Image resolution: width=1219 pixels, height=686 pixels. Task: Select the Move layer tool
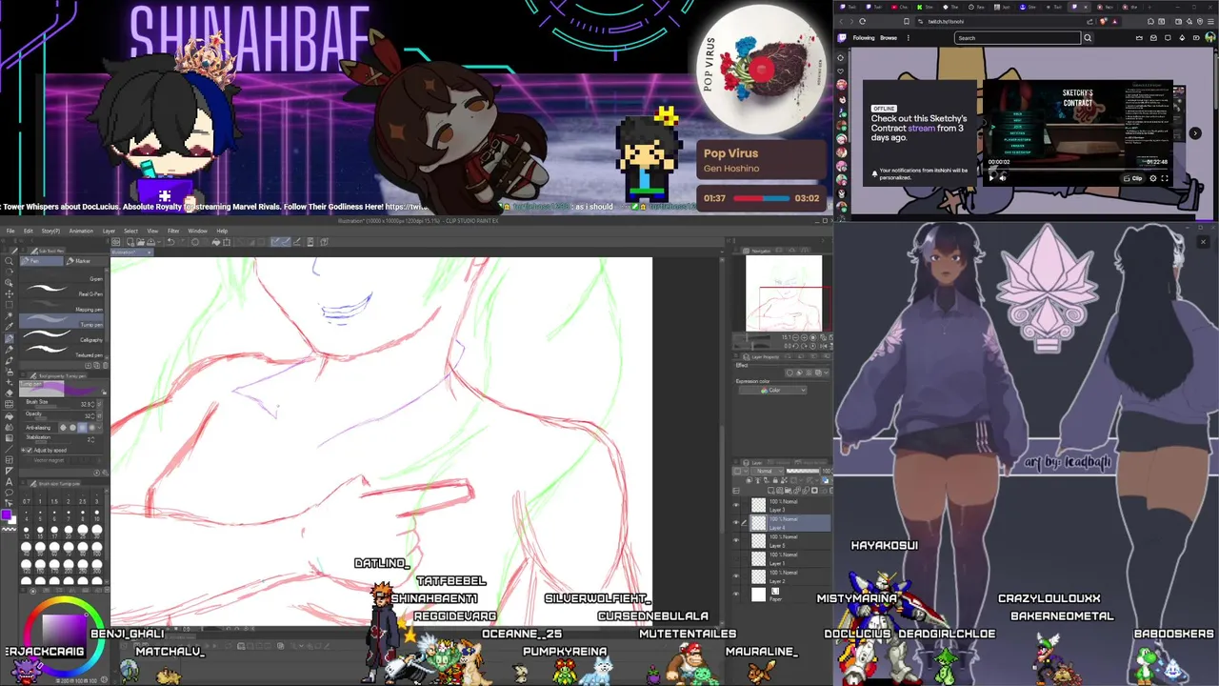click(9, 293)
